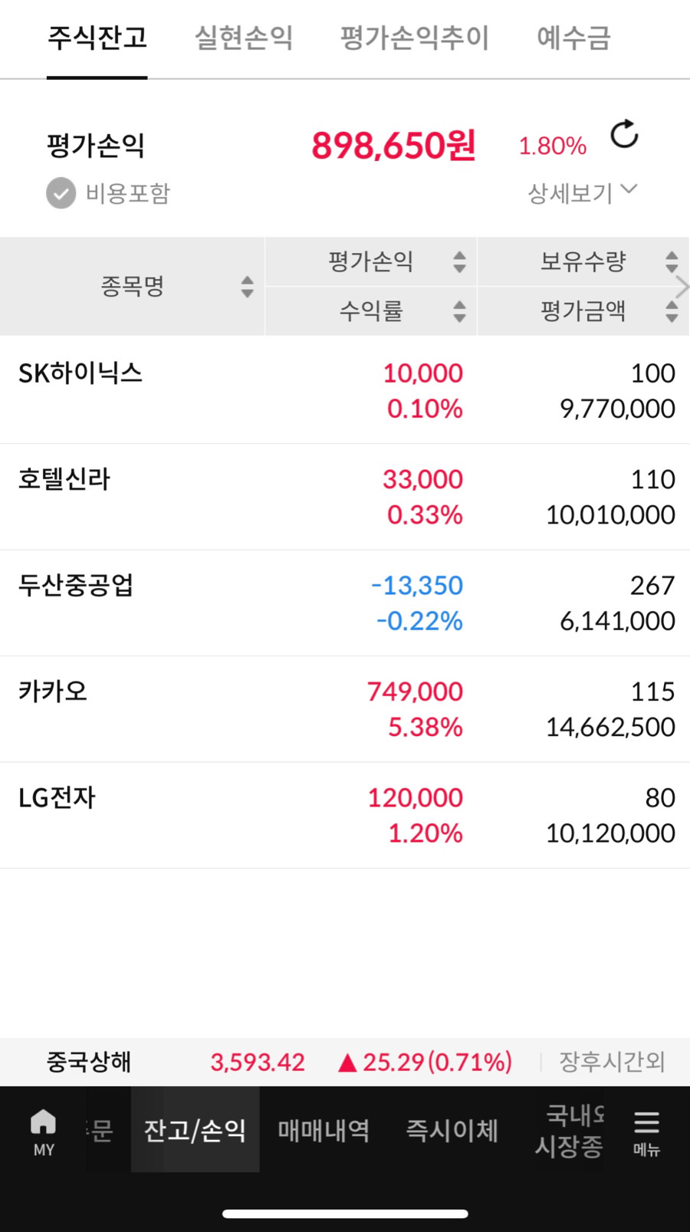Viewport: 690px width, 1232px height.
Task: Open the 예수금 tab
Action: [573, 38]
